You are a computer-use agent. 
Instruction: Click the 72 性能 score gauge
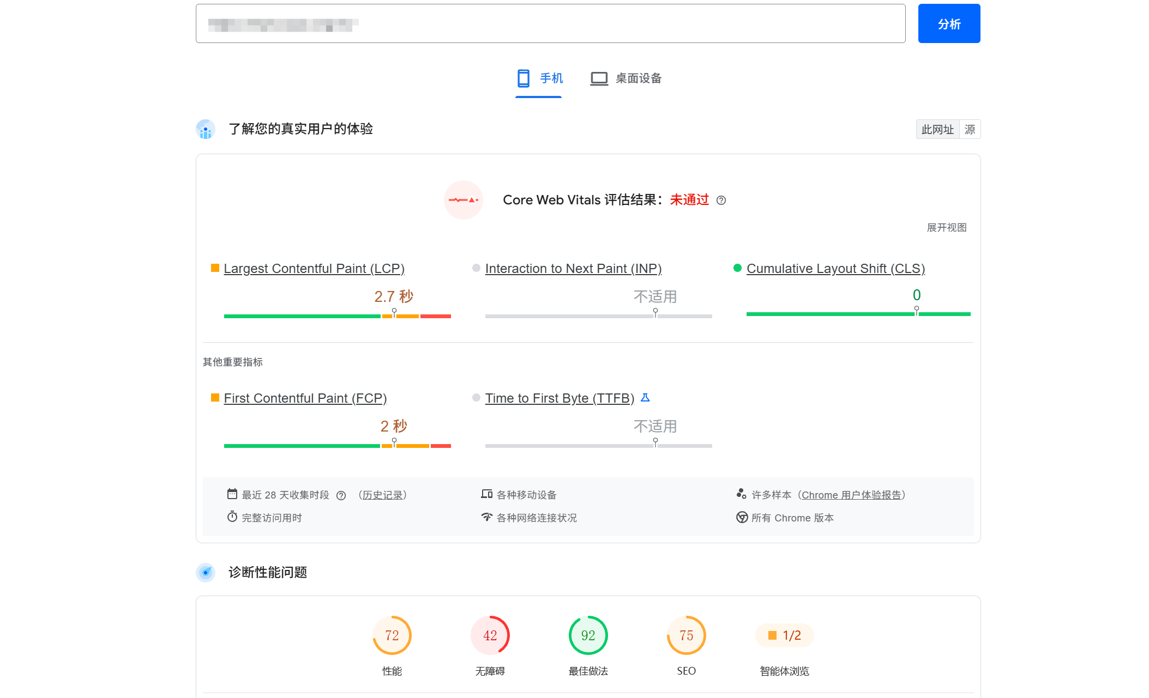click(392, 635)
